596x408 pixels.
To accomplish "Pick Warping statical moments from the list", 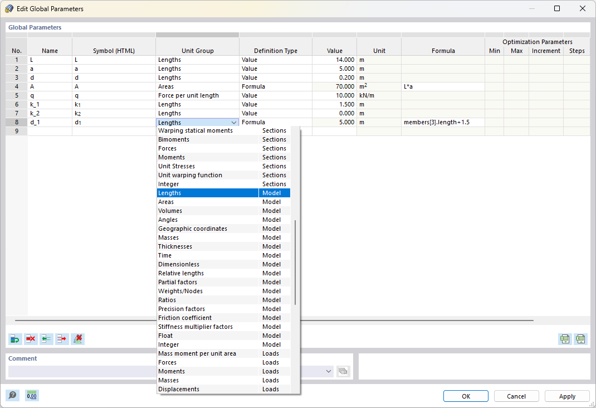I will point(223,130).
